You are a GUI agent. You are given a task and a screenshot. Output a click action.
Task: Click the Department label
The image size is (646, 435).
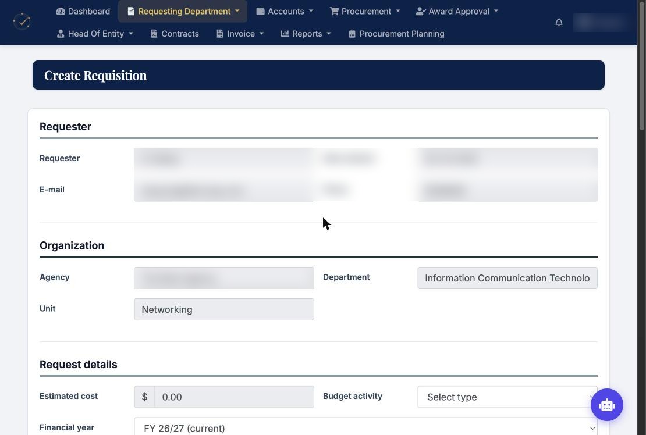[x=346, y=277]
